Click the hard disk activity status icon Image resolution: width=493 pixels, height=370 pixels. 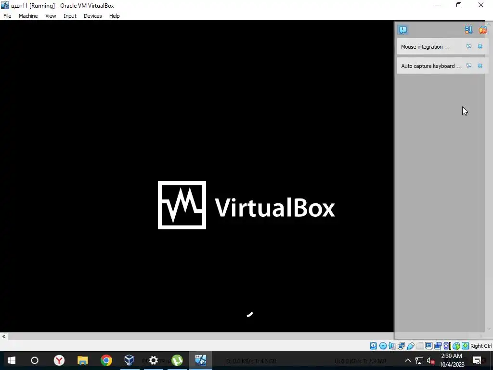click(x=373, y=346)
